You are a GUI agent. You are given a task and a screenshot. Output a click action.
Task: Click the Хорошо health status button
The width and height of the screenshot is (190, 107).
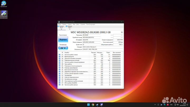click(x=63, y=40)
